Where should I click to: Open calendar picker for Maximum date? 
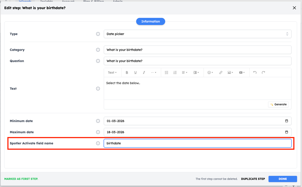click(287, 132)
